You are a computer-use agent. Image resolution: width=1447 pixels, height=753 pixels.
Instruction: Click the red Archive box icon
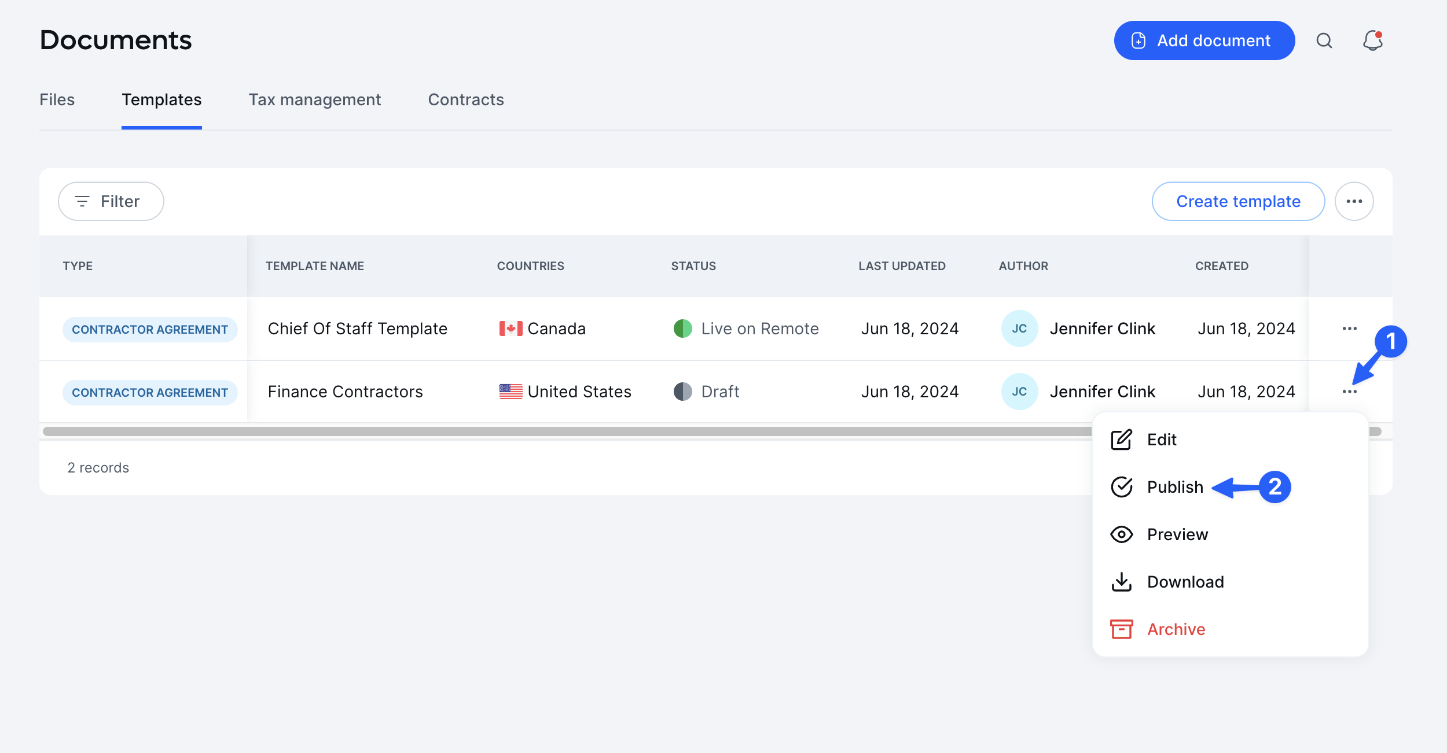(x=1122, y=629)
